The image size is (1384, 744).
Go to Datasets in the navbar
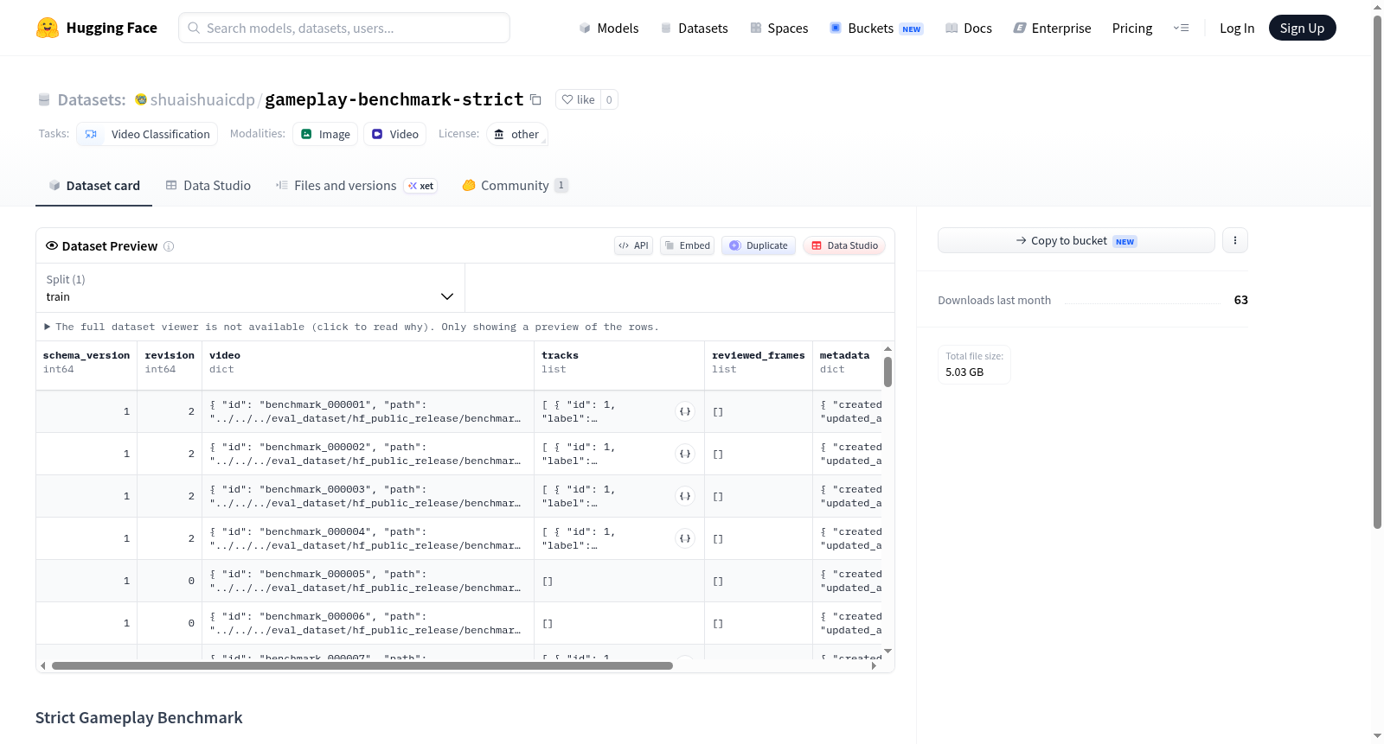tap(694, 28)
